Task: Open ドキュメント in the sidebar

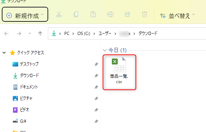Action: (29, 87)
